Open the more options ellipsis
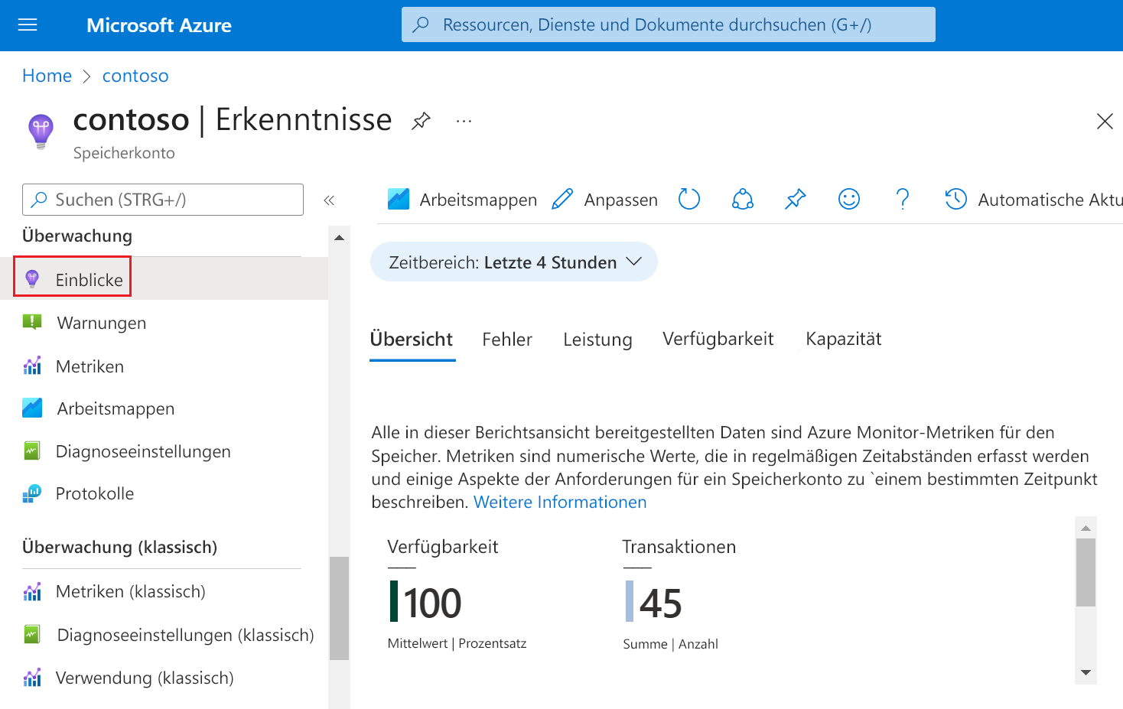1123x709 pixels. point(464,121)
